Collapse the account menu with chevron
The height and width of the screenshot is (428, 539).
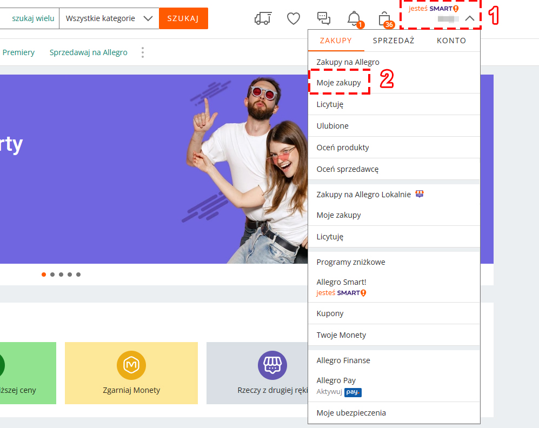[x=470, y=18]
